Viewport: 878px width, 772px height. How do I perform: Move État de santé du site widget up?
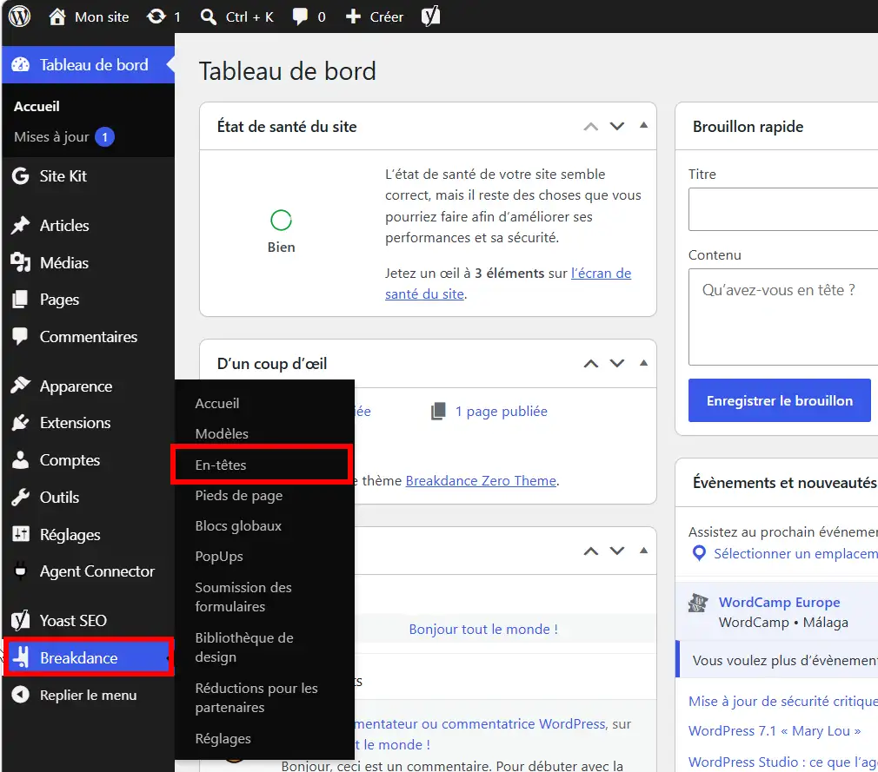[x=591, y=127]
